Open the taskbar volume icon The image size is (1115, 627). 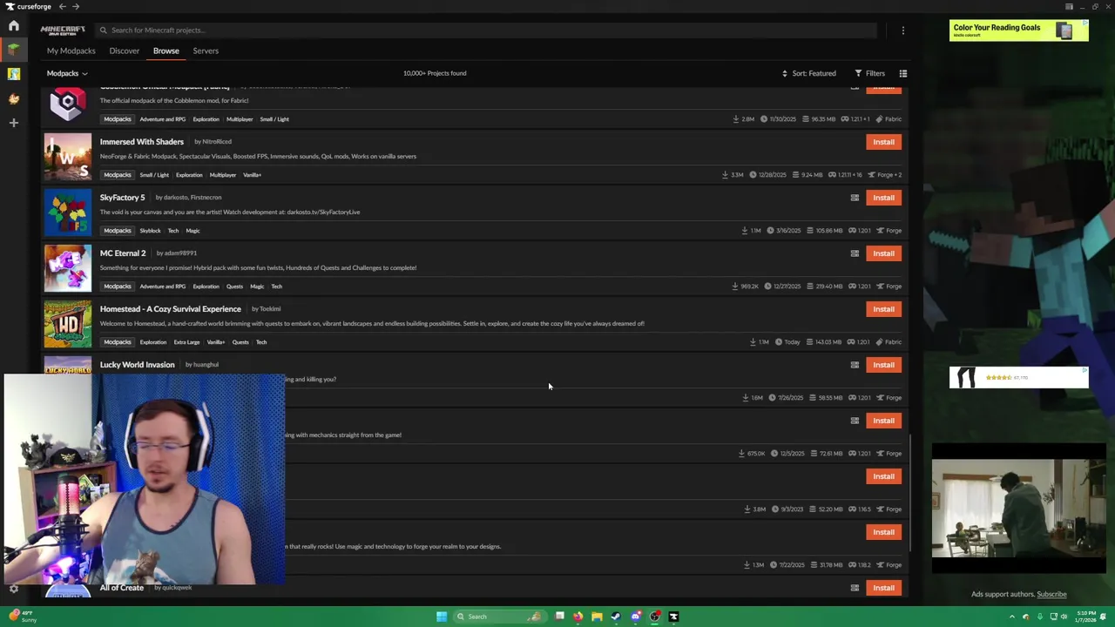1064,617
